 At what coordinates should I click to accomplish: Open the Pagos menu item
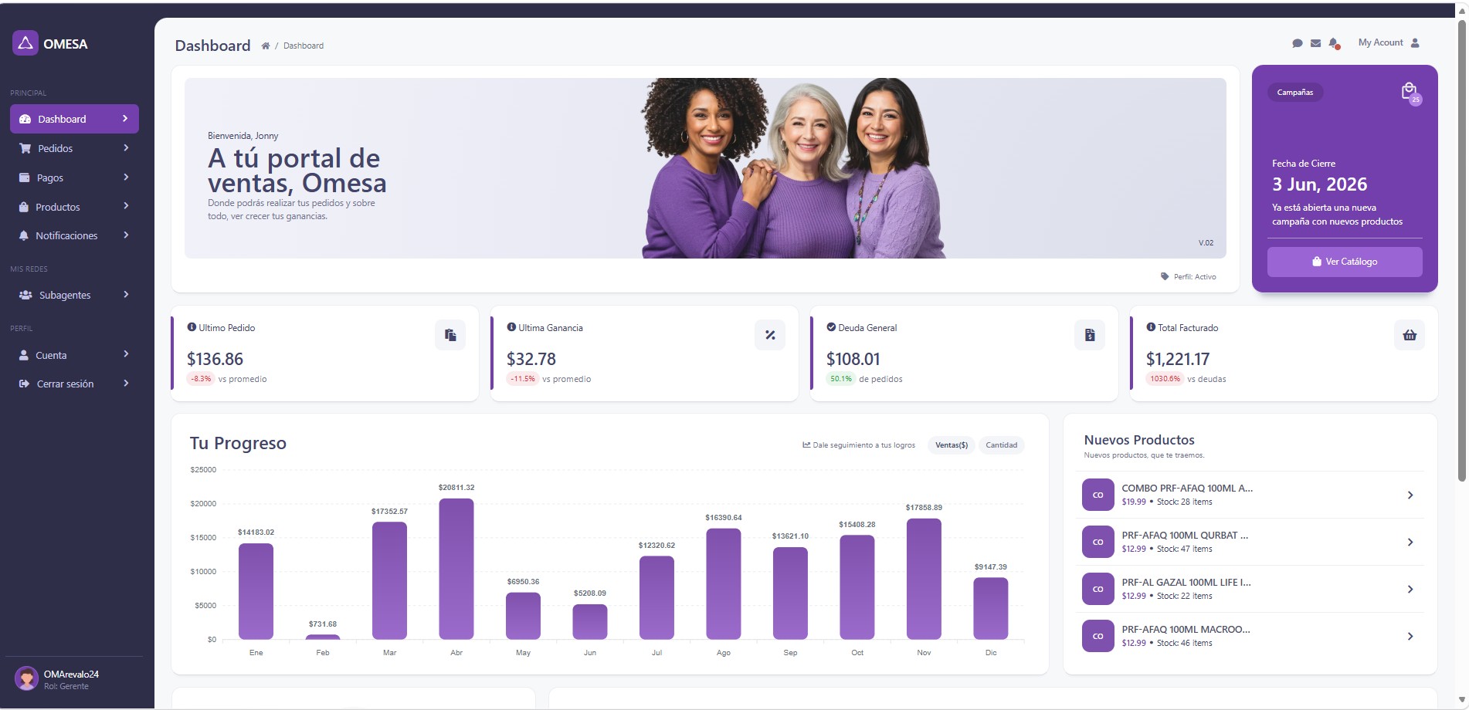(x=74, y=177)
